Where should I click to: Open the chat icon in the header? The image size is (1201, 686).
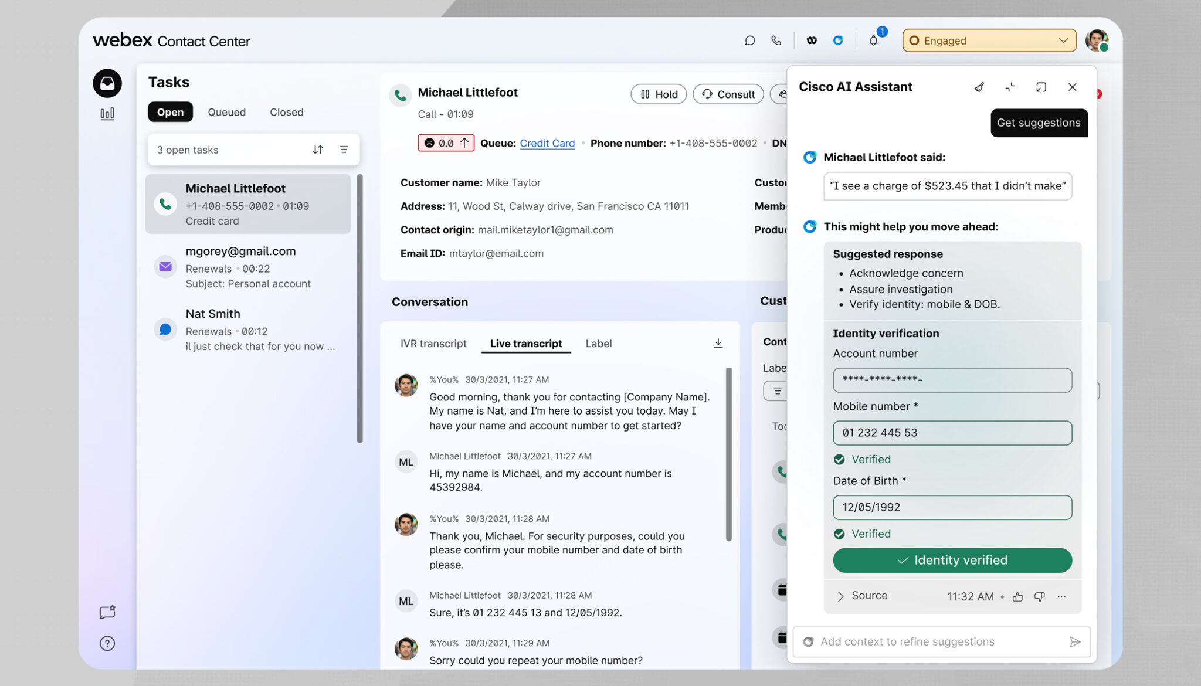pos(749,40)
